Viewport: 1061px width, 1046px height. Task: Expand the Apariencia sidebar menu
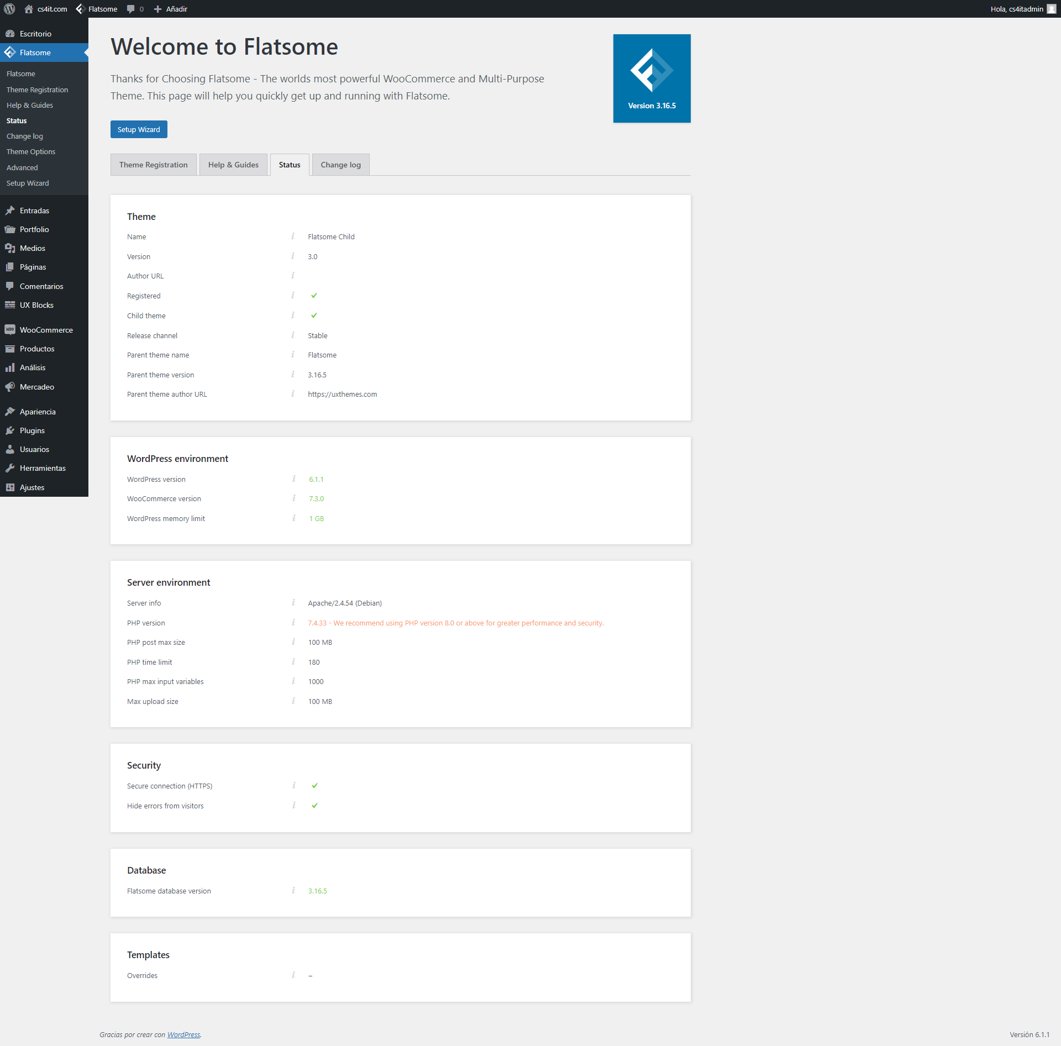point(38,412)
